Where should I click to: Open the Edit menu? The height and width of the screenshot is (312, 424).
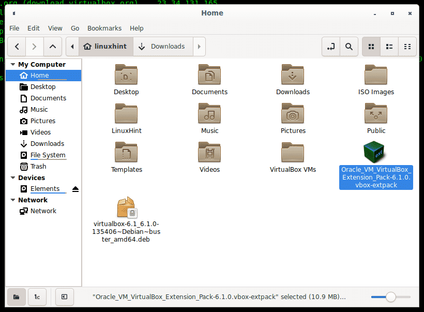click(34, 28)
